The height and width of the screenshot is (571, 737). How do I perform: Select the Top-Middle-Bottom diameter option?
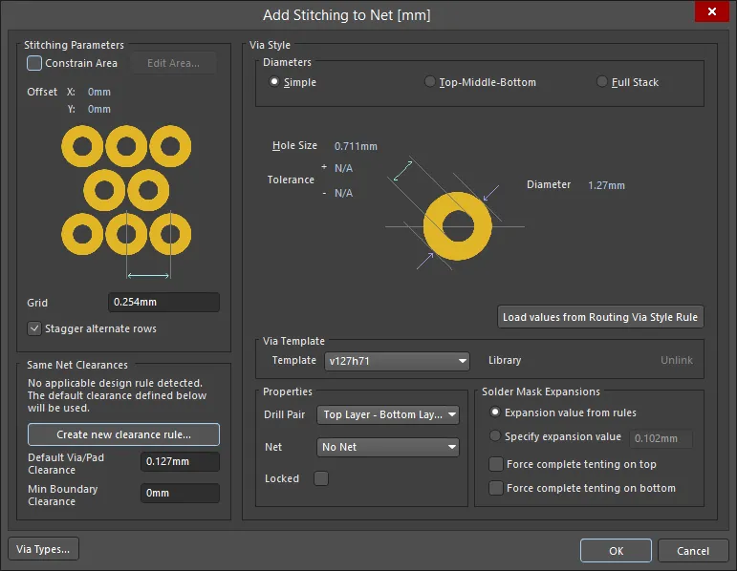click(430, 82)
